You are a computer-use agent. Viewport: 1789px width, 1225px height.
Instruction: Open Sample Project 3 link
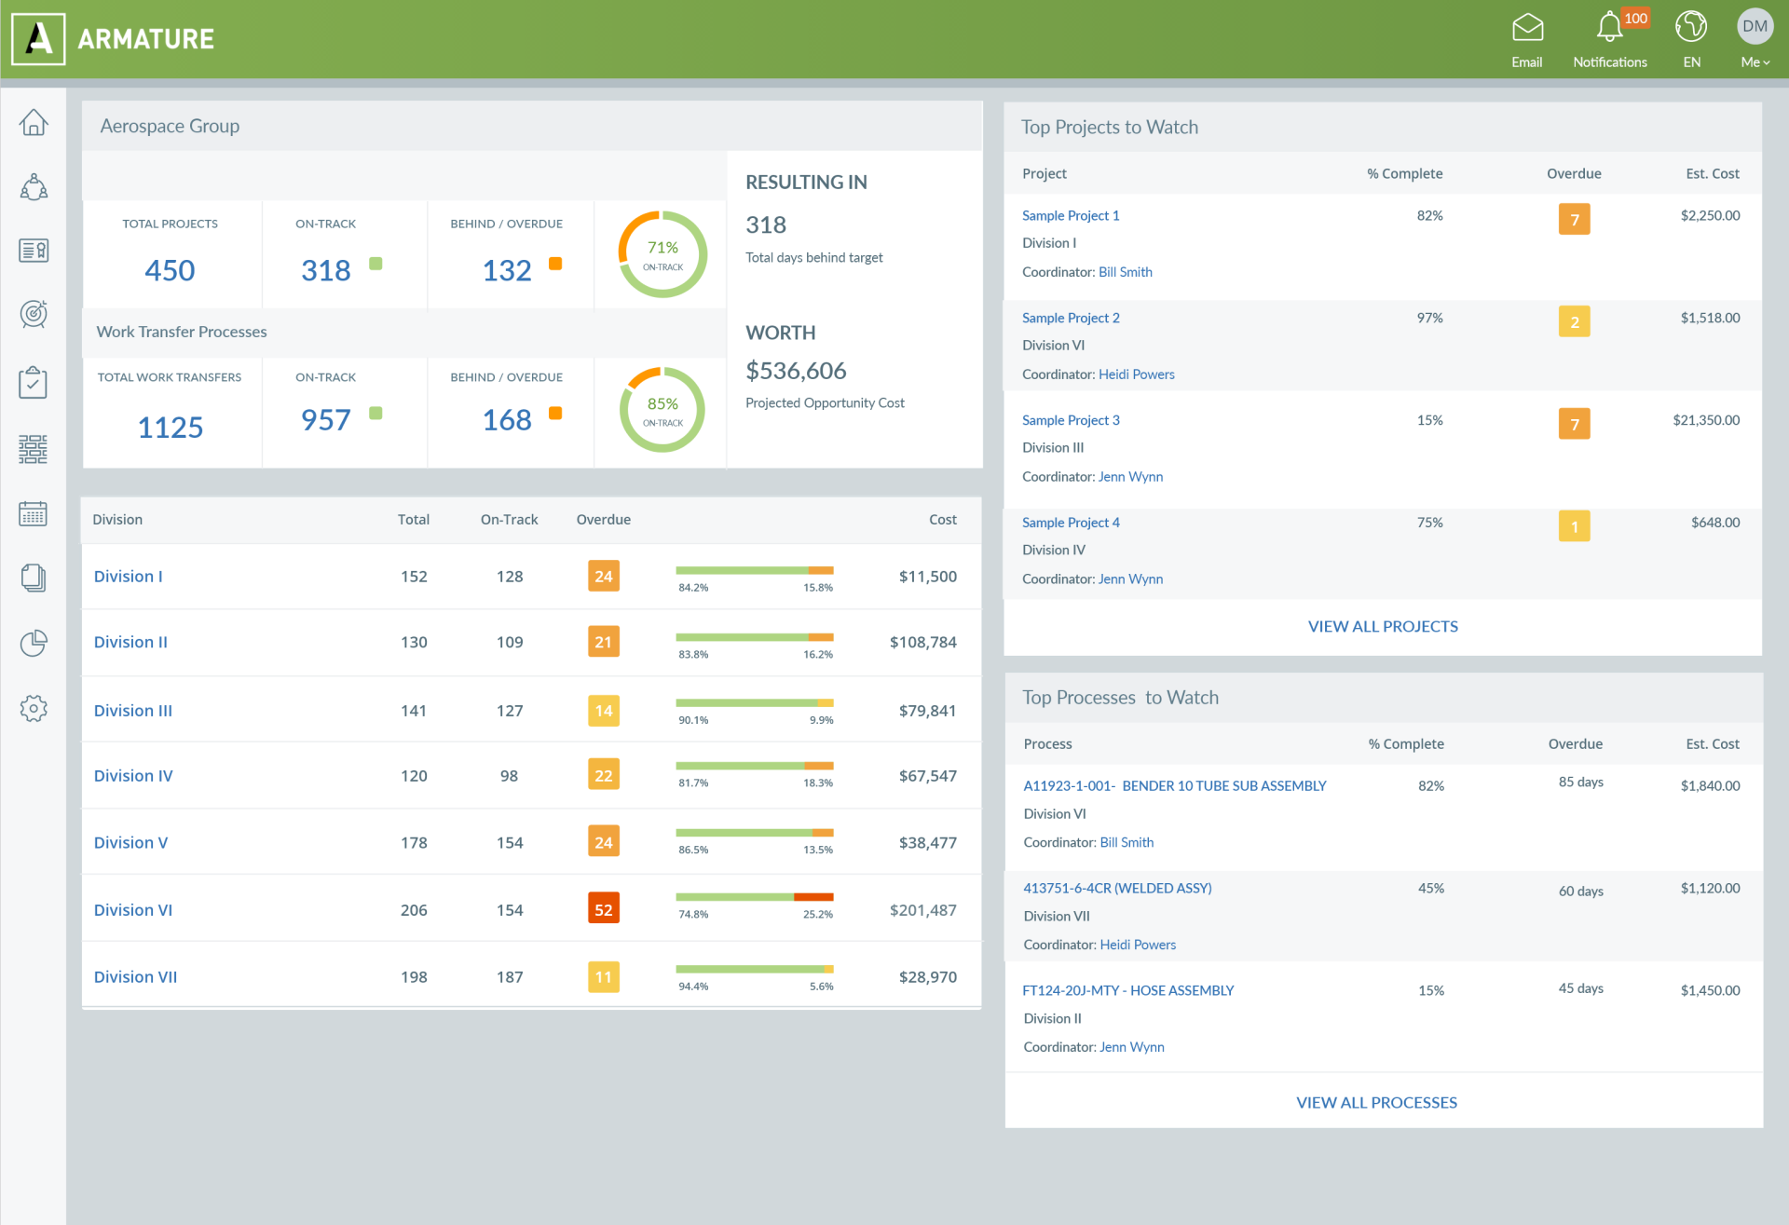tap(1071, 420)
